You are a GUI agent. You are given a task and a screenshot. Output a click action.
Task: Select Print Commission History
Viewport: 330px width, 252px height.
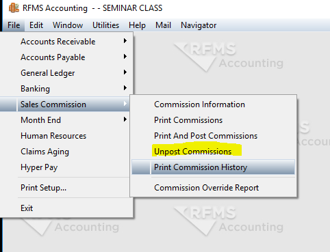coord(214,167)
